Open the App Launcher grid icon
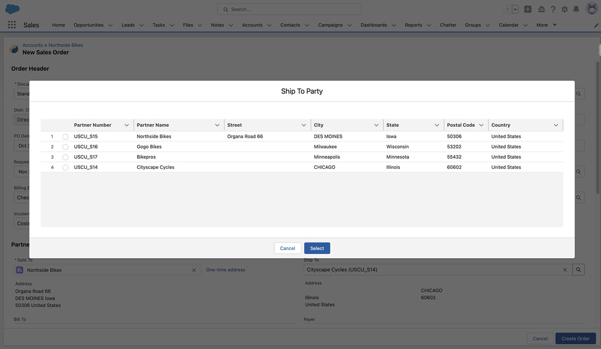601x349 pixels. tap(12, 25)
